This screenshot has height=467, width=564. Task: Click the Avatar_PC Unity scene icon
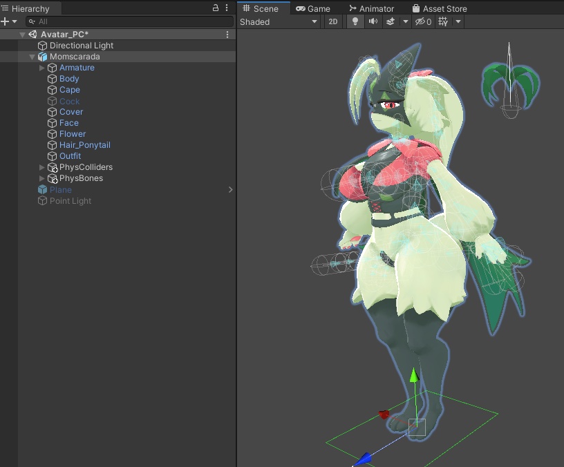click(x=32, y=35)
